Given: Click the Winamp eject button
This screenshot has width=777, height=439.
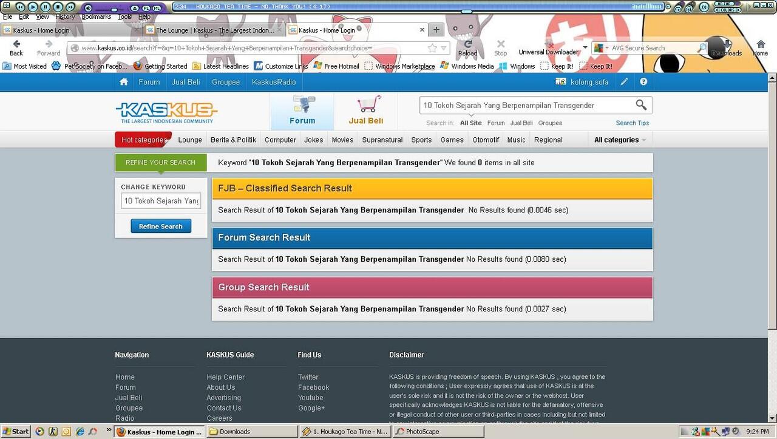Looking at the screenshot, I should [135, 9].
